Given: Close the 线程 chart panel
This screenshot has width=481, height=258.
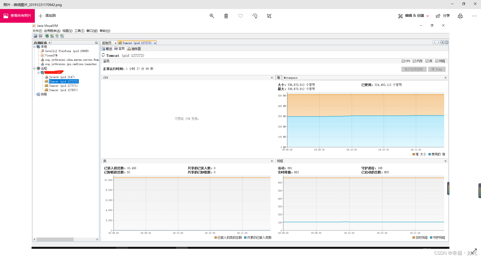Looking at the screenshot, I should coord(445,161).
